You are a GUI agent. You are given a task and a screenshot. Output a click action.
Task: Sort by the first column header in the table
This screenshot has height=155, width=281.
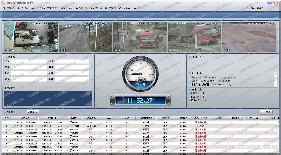point(7,118)
